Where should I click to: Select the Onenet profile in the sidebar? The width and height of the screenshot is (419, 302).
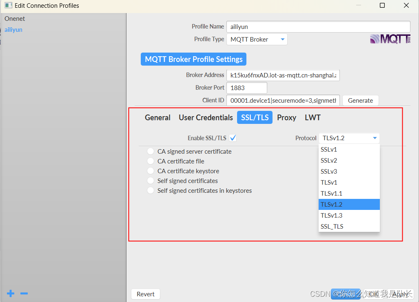[x=15, y=18]
